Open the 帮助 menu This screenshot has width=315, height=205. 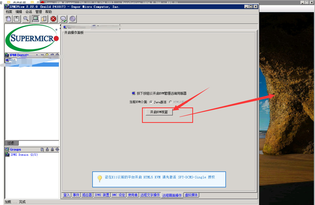coord(48,12)
